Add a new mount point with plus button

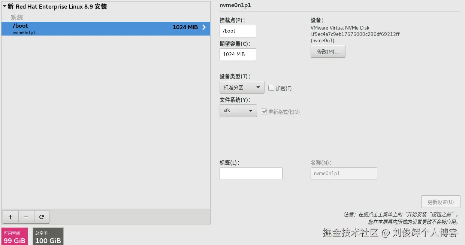(x=10, y=217)
